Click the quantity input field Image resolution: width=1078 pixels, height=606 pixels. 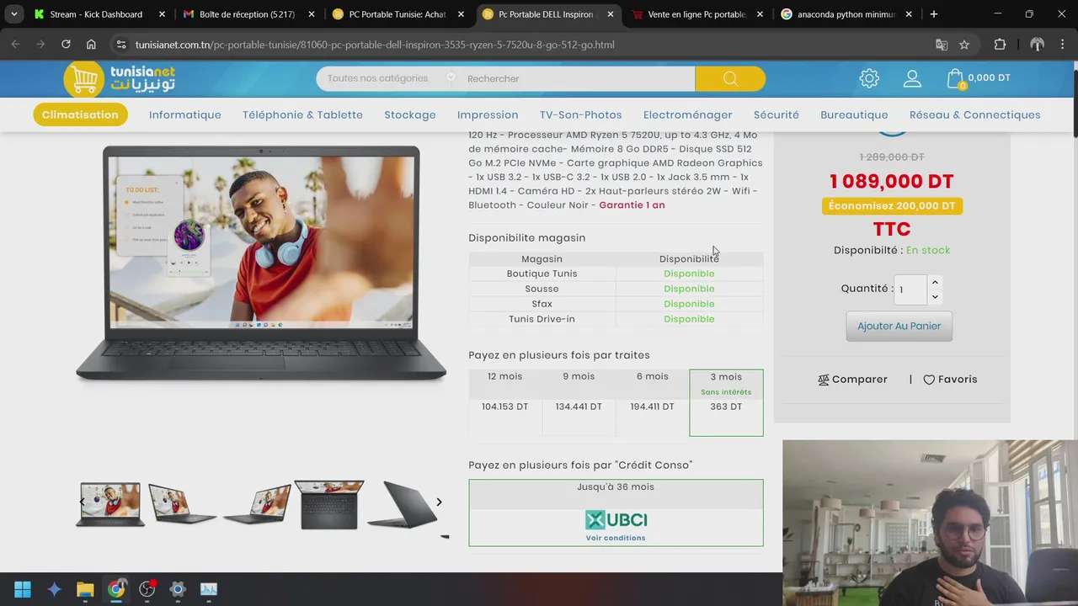click(x=910, y=290)
